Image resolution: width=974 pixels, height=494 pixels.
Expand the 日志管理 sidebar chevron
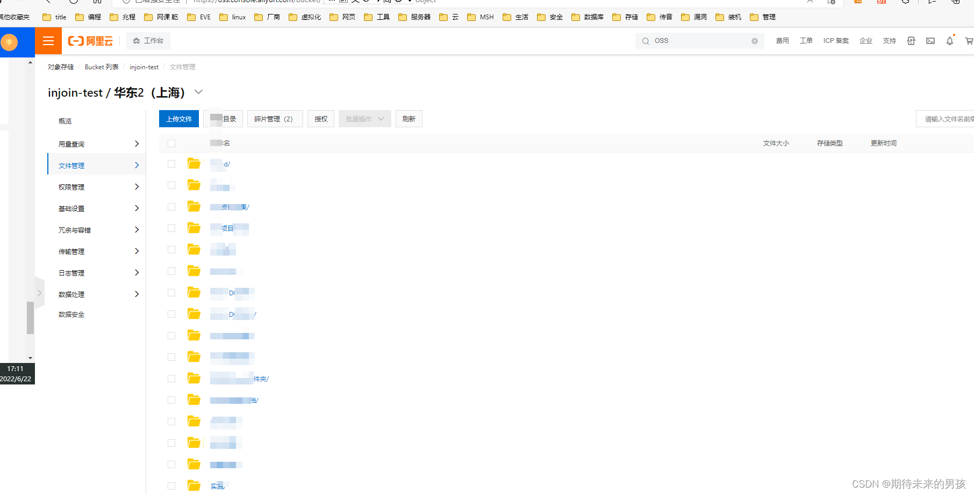coord(137,273)
